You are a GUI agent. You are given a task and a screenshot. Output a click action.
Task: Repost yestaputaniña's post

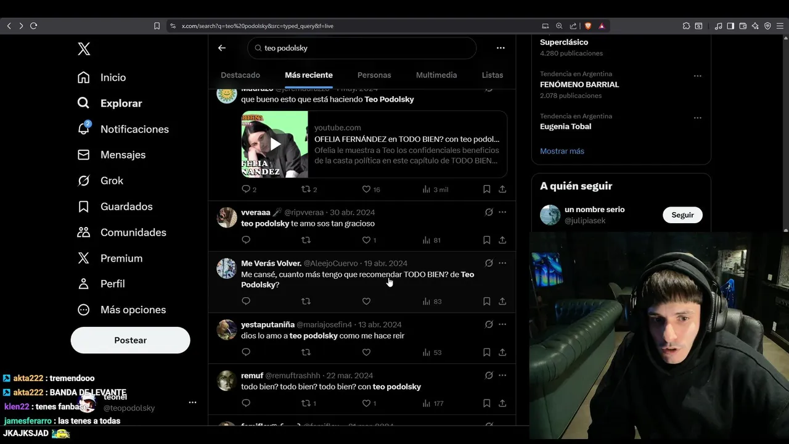306,352
